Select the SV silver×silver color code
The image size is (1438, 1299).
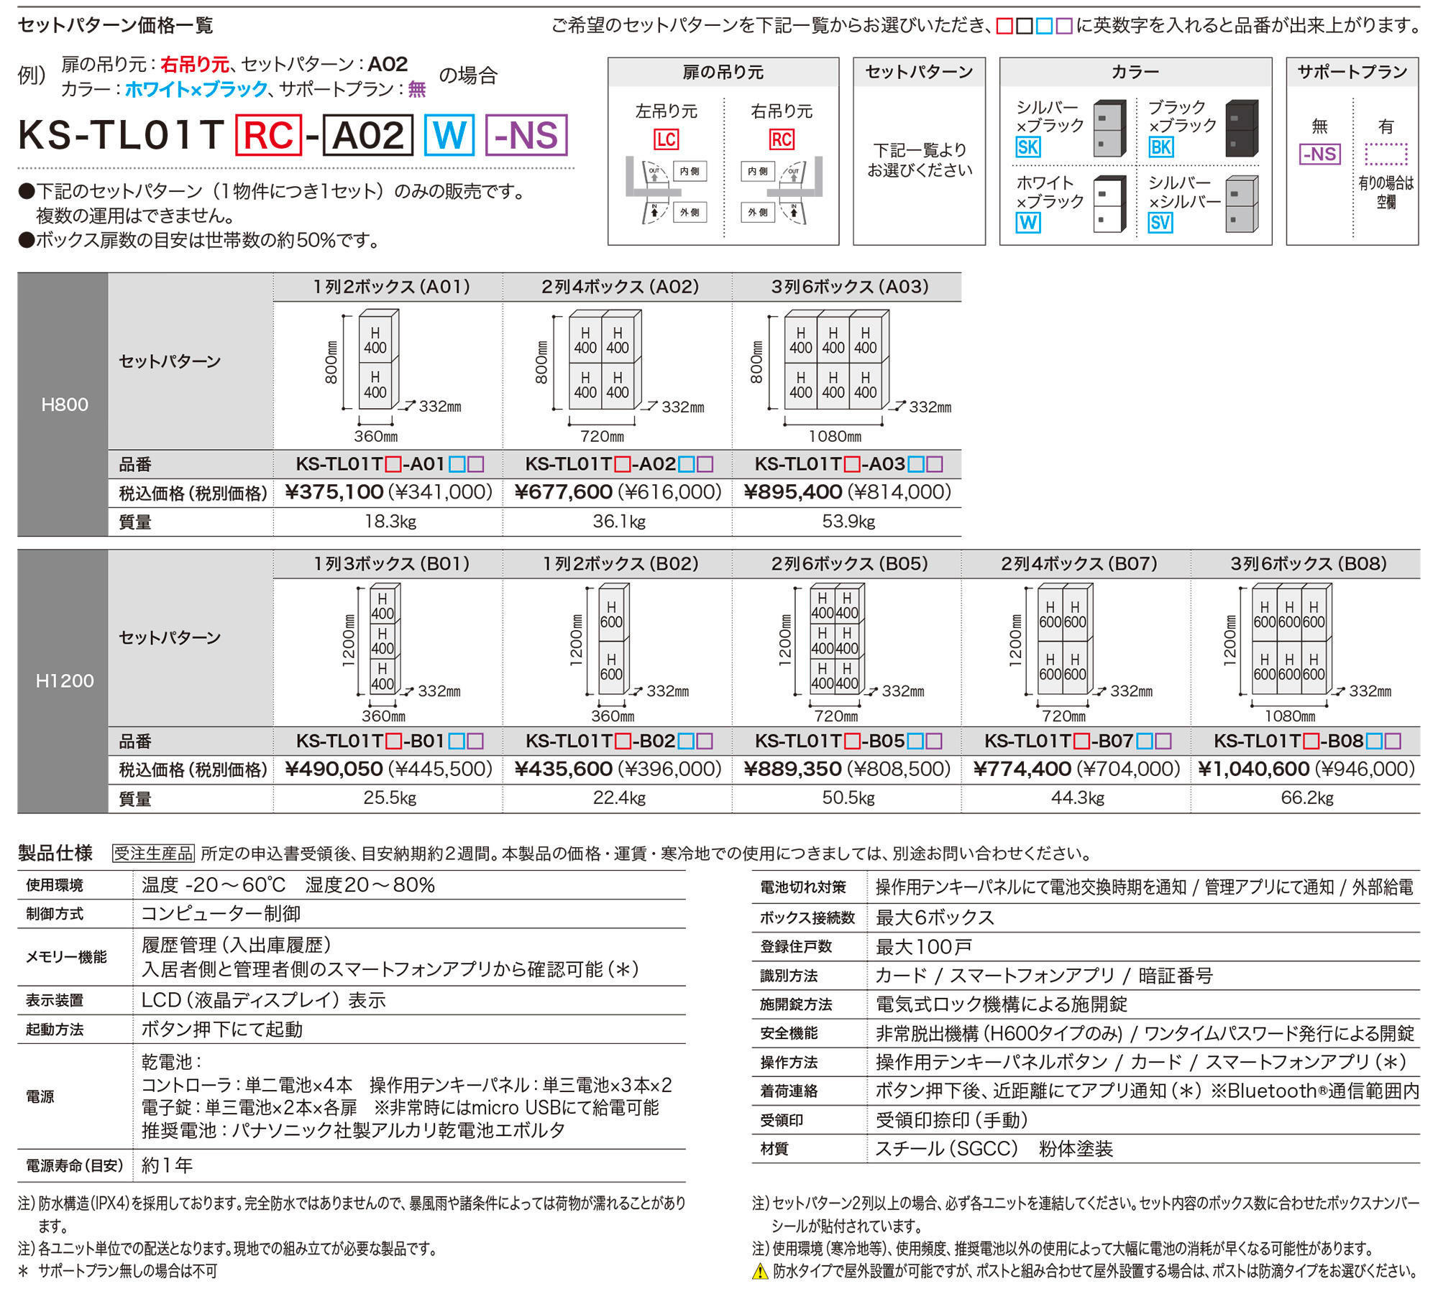click(1160, 223)
